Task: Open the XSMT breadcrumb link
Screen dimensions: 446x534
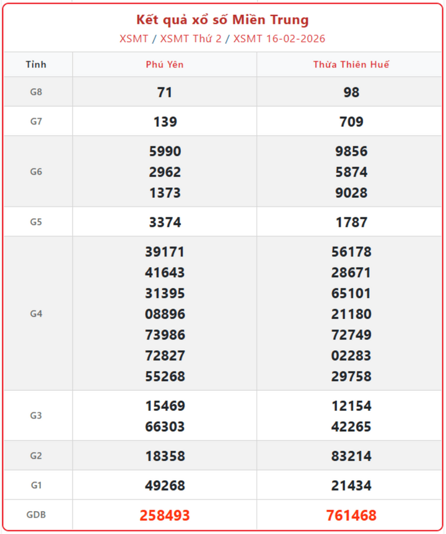Action: point(134,38)
